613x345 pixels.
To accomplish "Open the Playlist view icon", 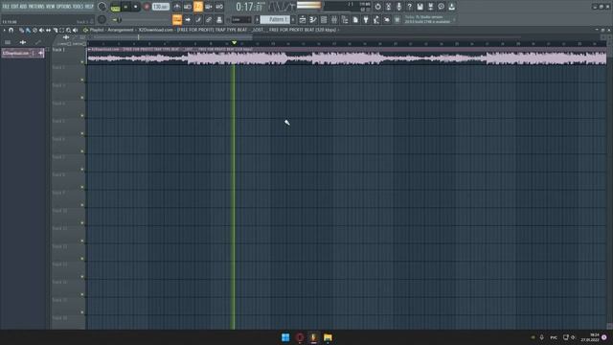I will click(x=303, y=19).
